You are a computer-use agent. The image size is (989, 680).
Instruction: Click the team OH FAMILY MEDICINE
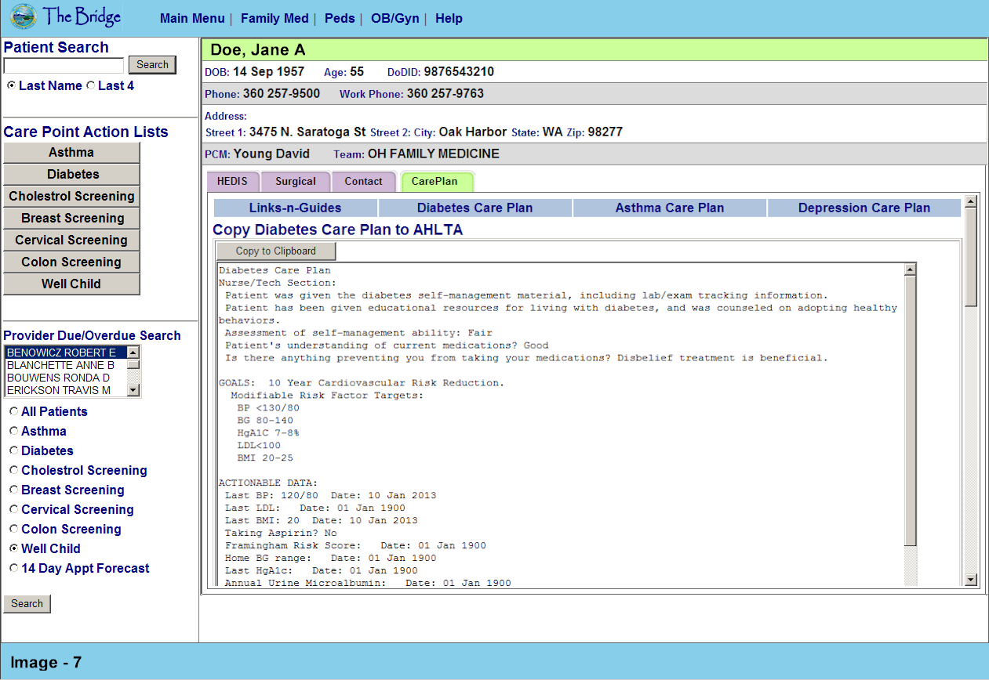click(434, 154)
